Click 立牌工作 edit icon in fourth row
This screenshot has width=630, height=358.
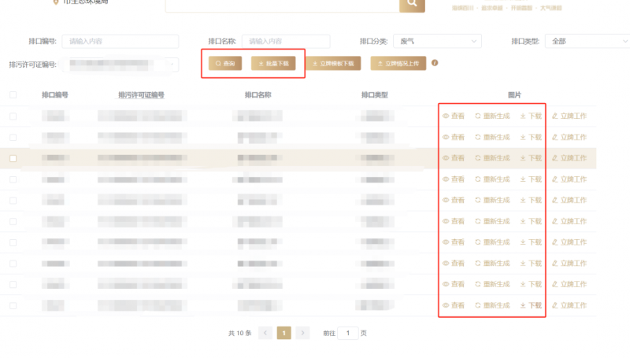[555, 179]
